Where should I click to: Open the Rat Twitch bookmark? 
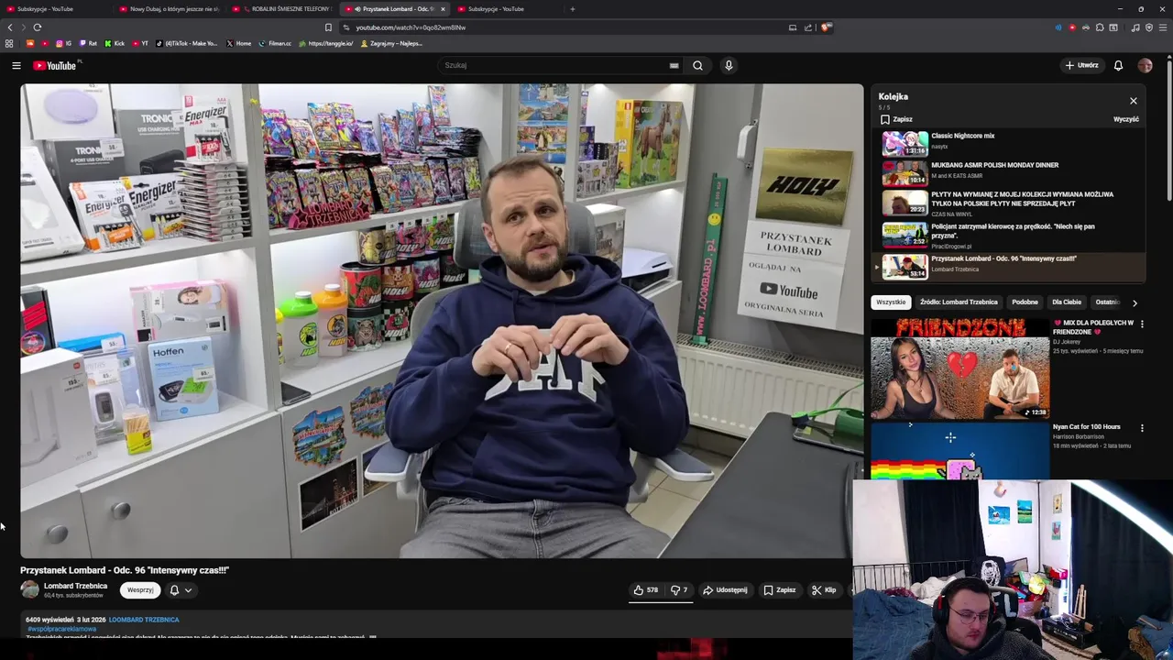(88, 43)
